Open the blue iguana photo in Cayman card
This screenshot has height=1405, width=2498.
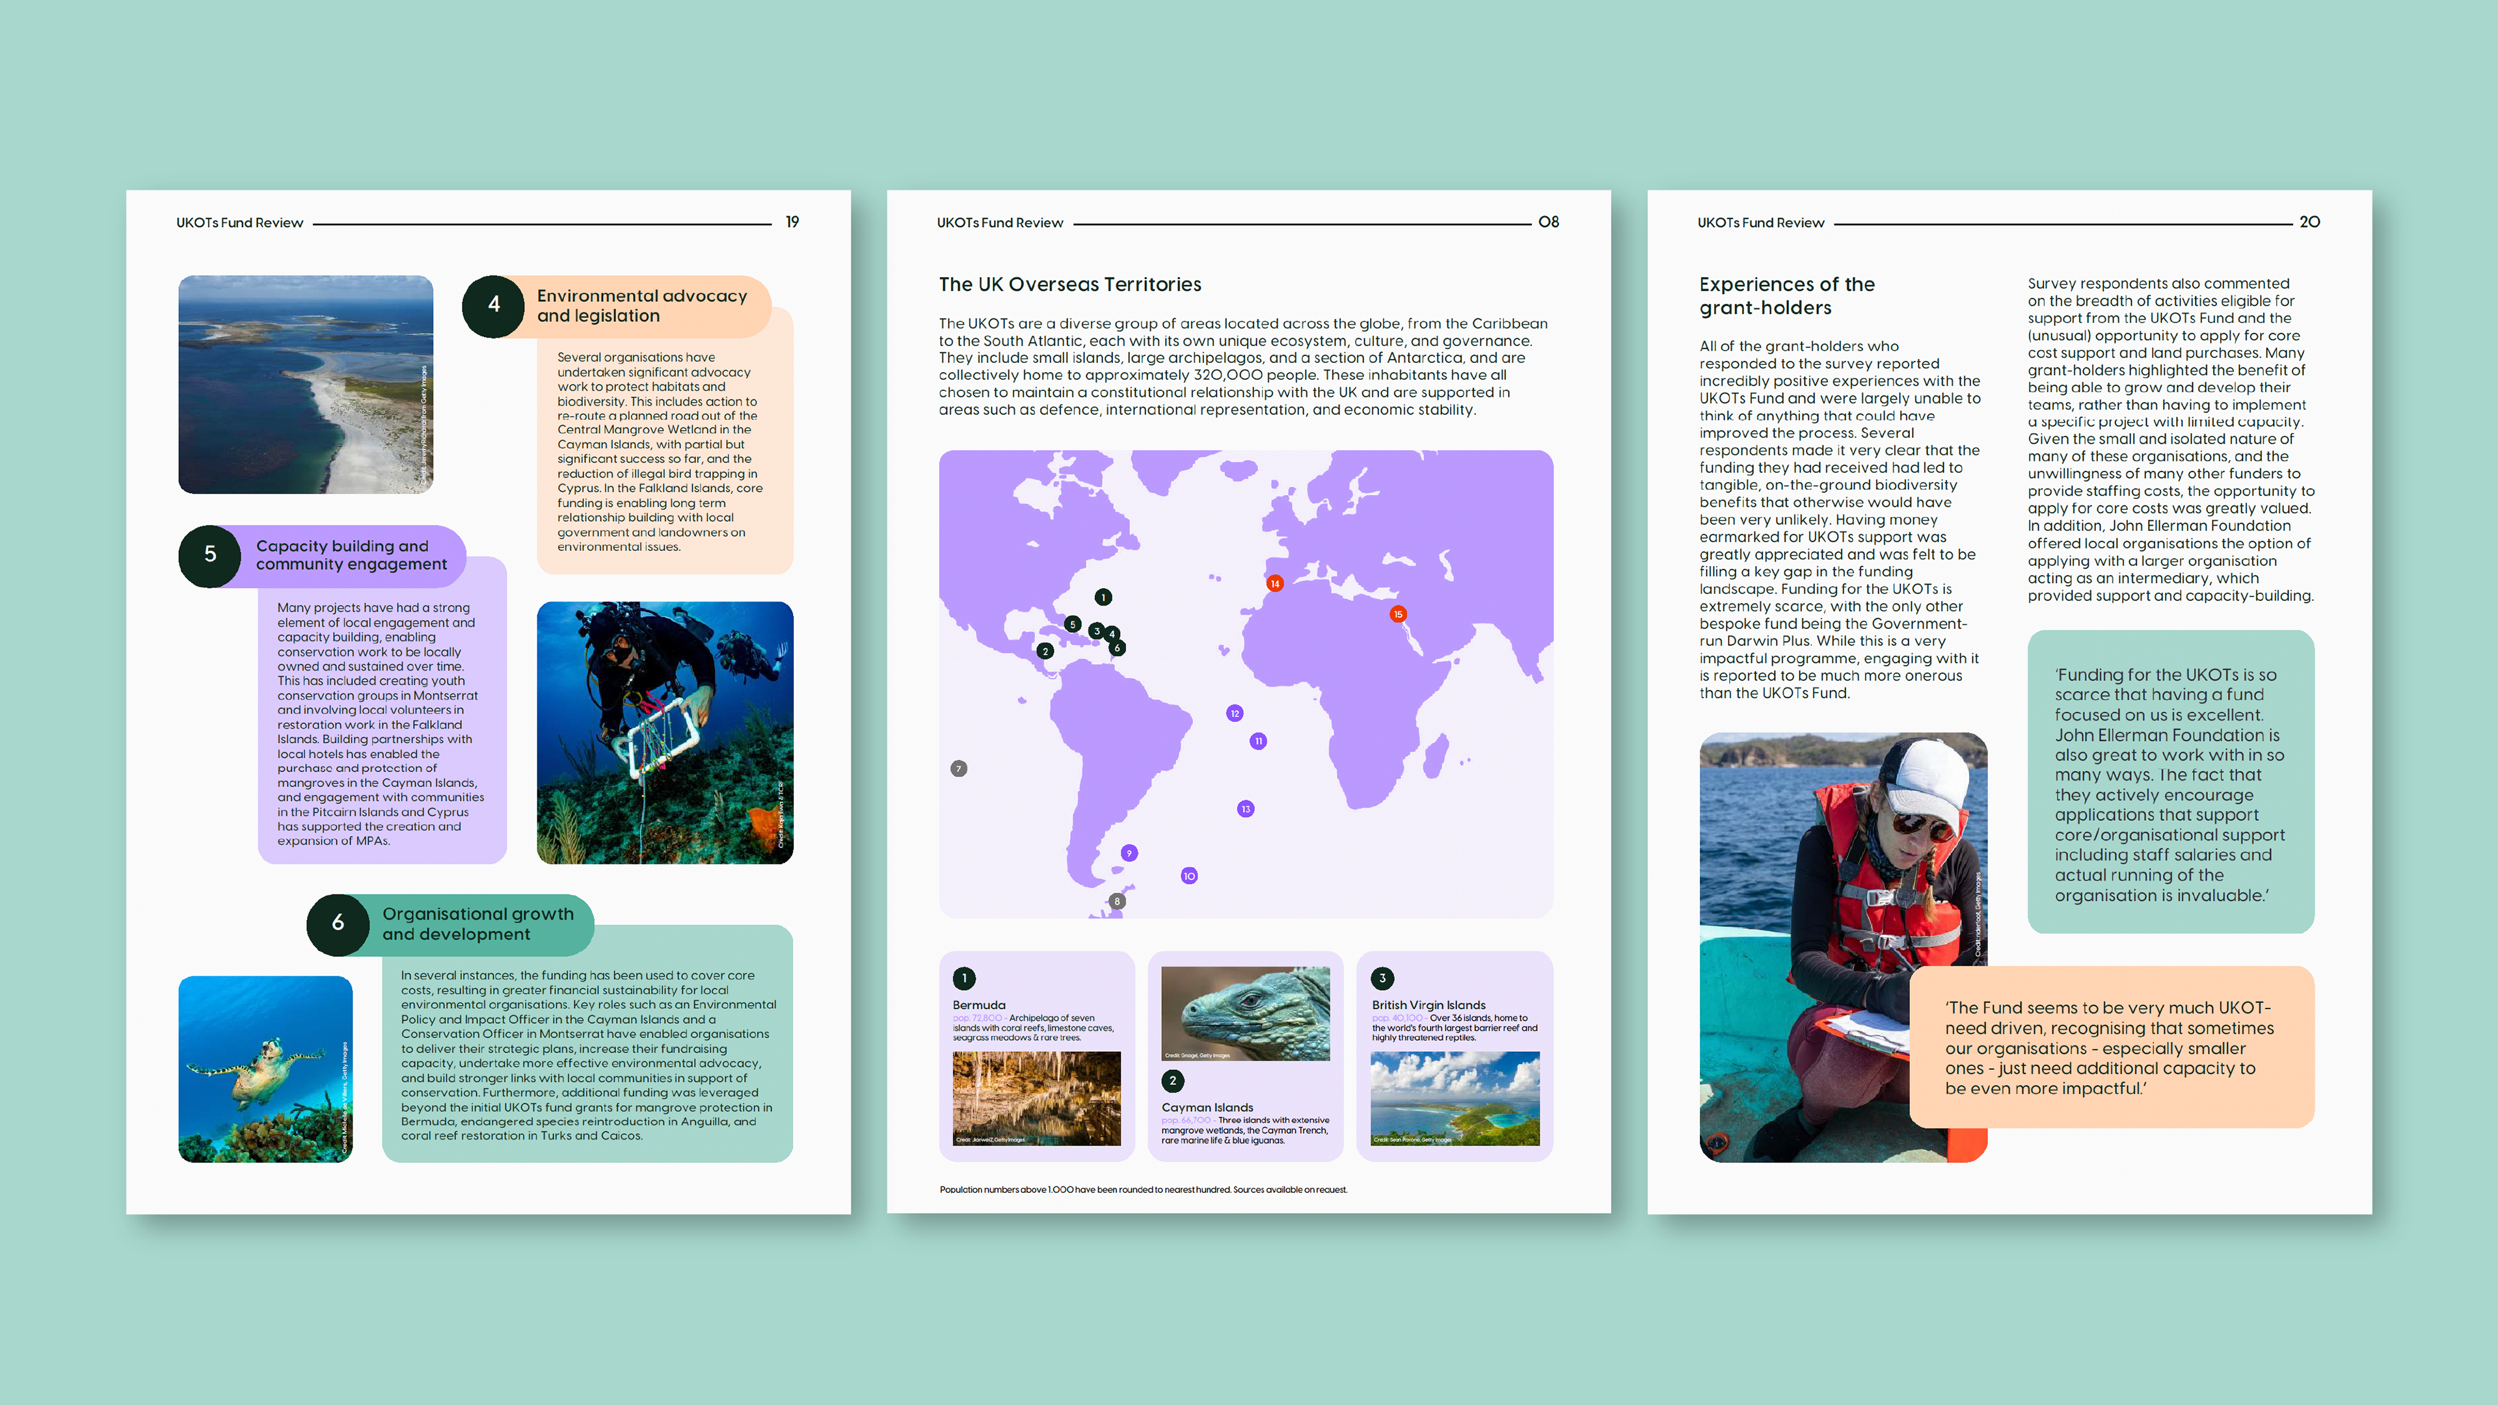[1245, 1013]
